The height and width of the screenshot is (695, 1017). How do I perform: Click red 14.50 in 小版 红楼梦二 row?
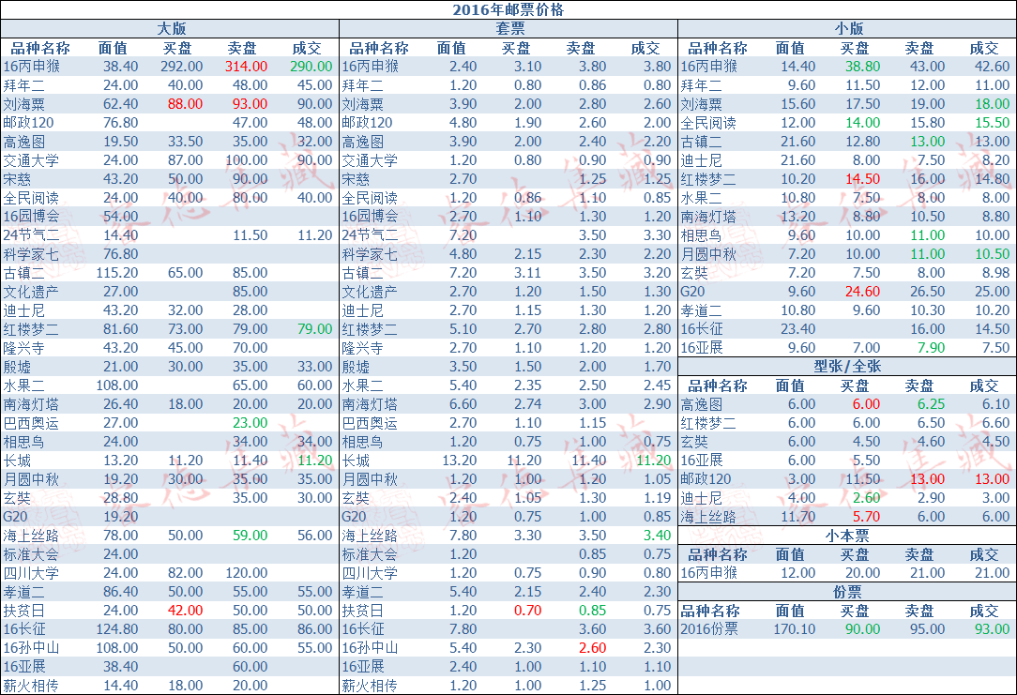[x=862, y=179]
